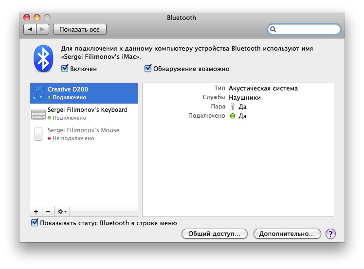Click the Bluetooth window title
This screenshot has width=364, height=269.
coord(182,18)
